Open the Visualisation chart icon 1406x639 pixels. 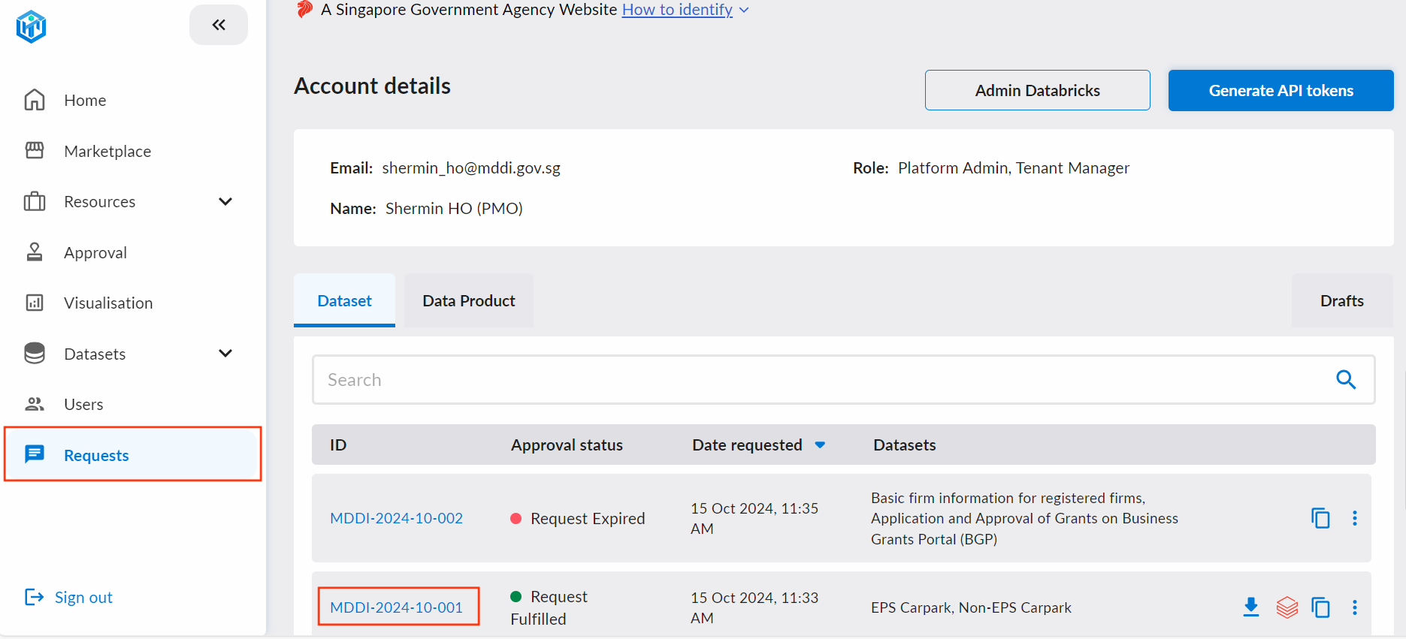tap(35, 303)
